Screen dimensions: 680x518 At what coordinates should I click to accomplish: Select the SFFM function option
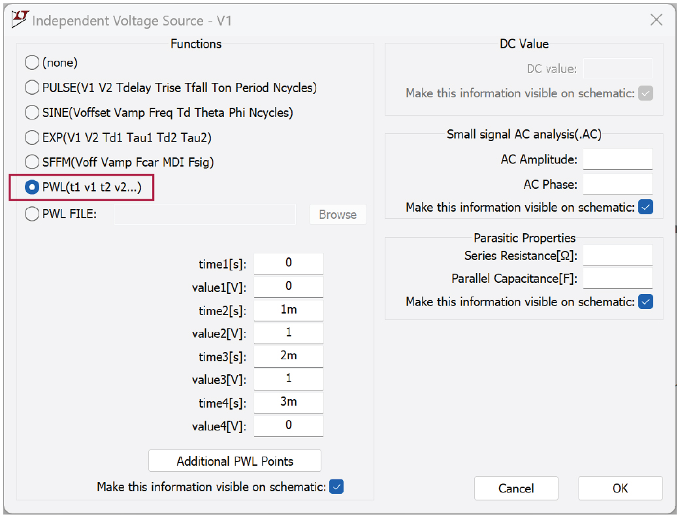(32, 162)
